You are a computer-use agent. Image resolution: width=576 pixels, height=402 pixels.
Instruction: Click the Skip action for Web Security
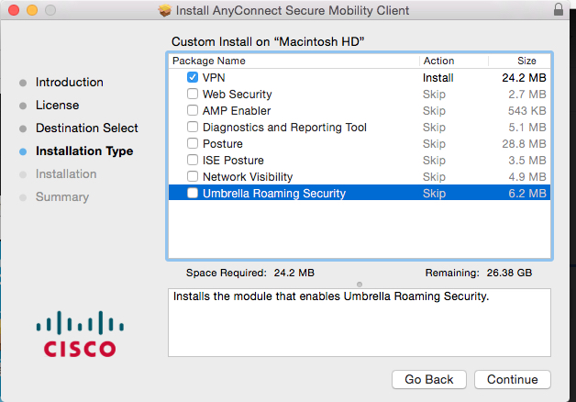(x=434, y=94)
